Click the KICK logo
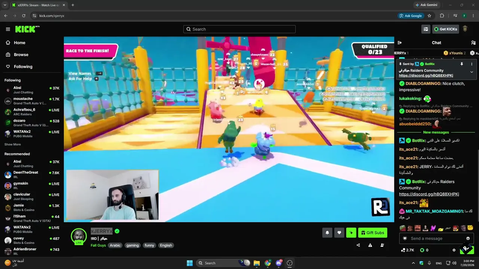 [x=27, y=29]
